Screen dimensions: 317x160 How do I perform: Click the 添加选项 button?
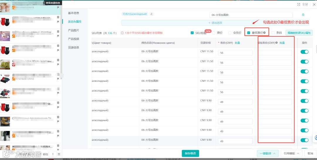pyautogui.click(x=215, y=23)
